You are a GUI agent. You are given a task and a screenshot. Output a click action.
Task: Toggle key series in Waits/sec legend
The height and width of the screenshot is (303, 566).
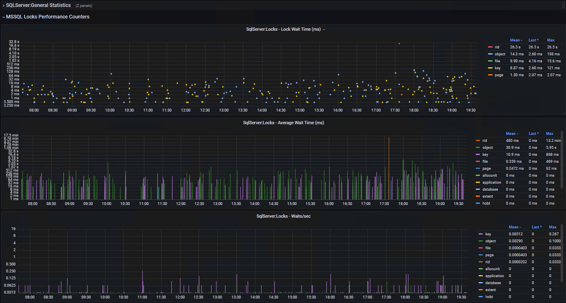[488, 234]
